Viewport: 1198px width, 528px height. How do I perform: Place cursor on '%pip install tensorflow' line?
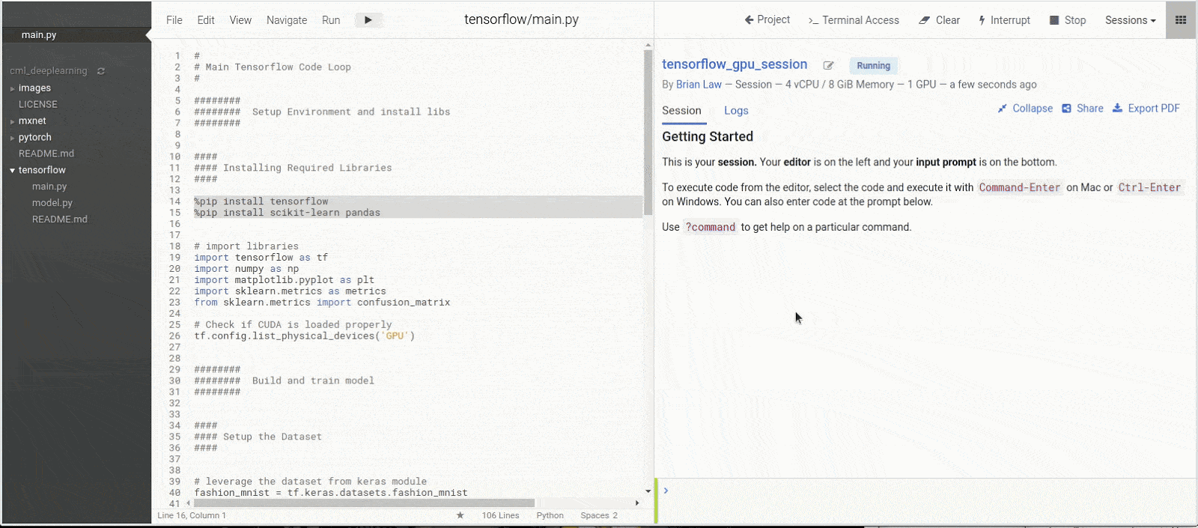click(x=261, y=201)
